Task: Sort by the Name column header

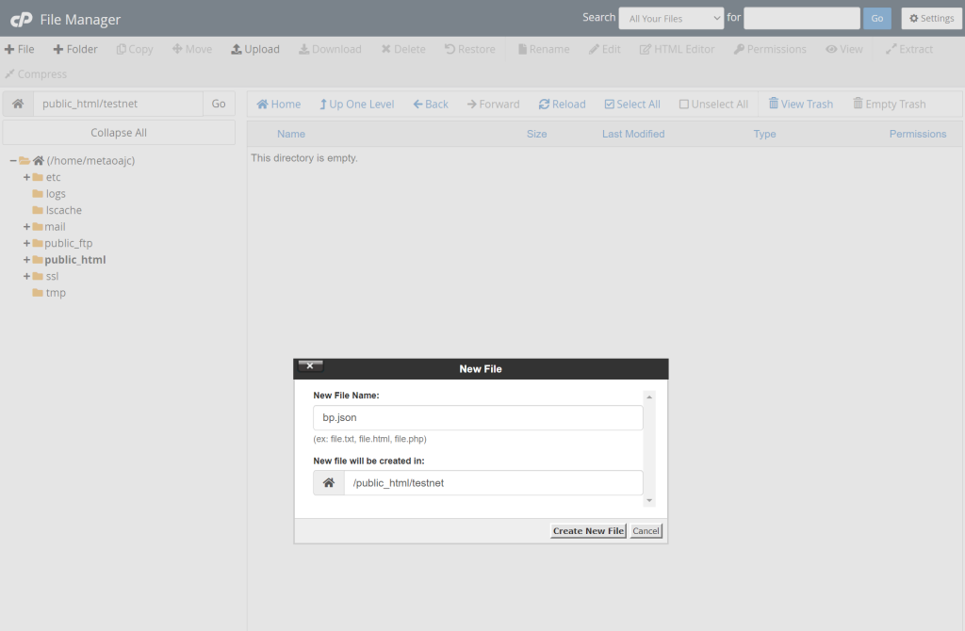Action: click(291, 134)
